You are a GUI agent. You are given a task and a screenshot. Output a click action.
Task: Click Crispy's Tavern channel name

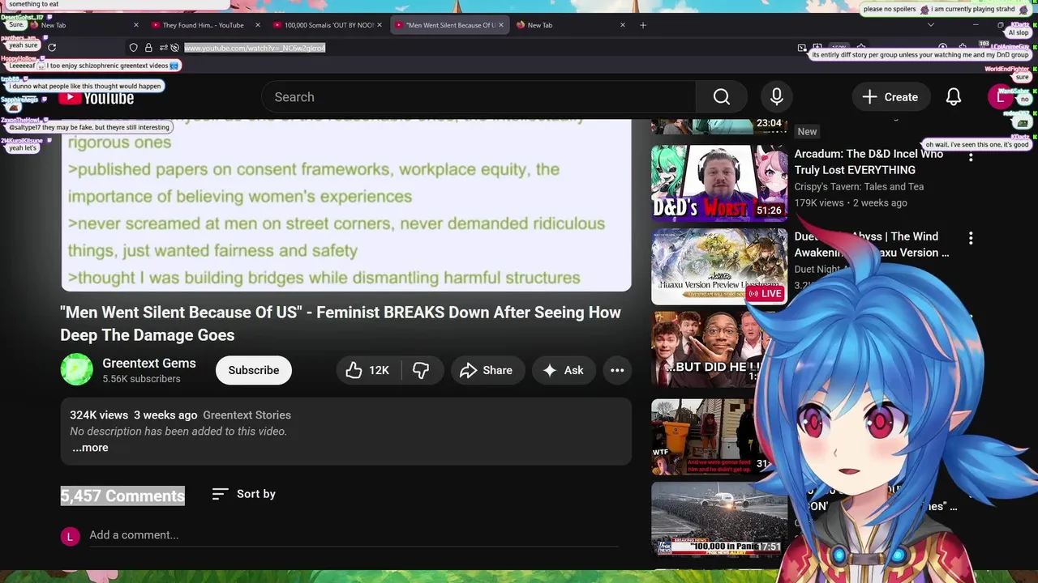pyautogui.click(x=859, y=186)
